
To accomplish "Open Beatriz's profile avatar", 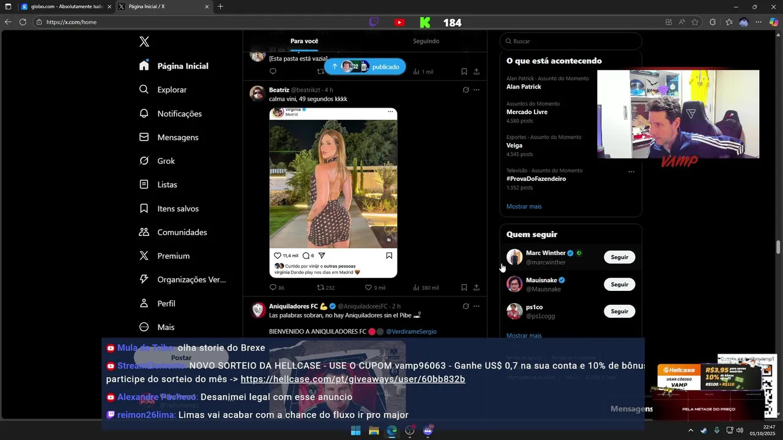I will 258,93.
